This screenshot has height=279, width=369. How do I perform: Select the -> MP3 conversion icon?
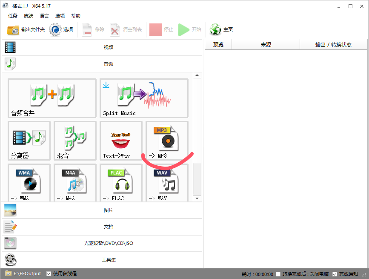click(167, 140)
